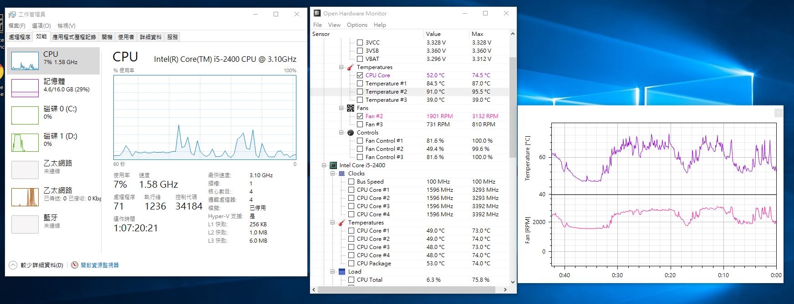
Task: Enable the 3VCC voltage checkbox
Action: click(x=360, y=43)
